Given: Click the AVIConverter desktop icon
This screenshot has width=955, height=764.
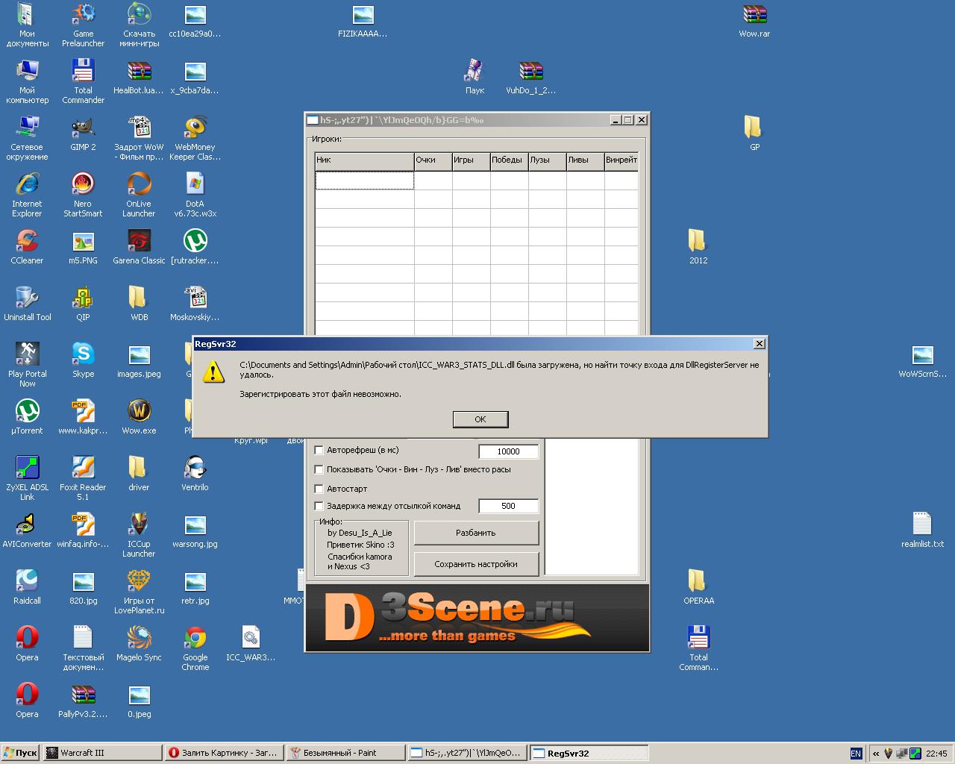Looking at the screenshot, I should [x=27, y=531].
